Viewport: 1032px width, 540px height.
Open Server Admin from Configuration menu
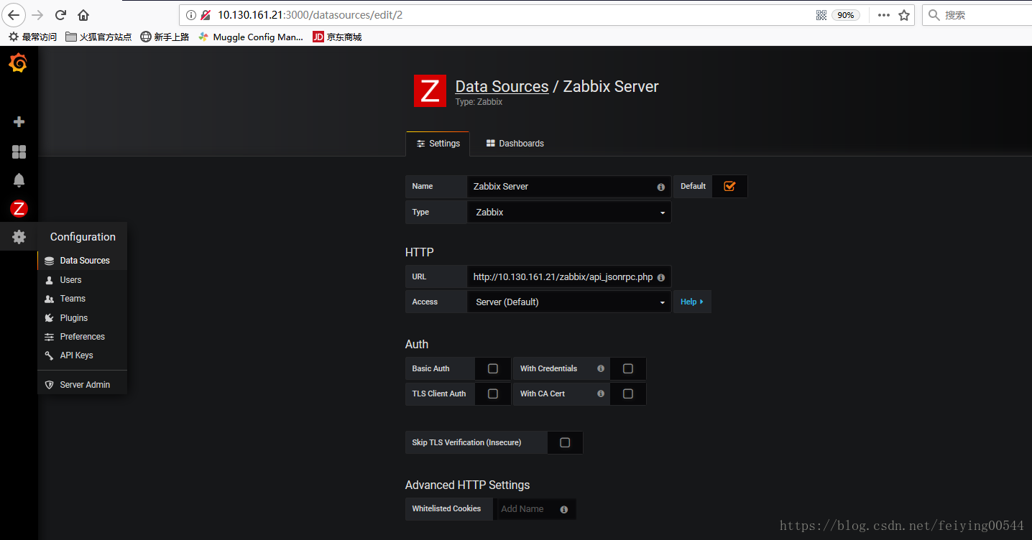click(x=83, y=385)
